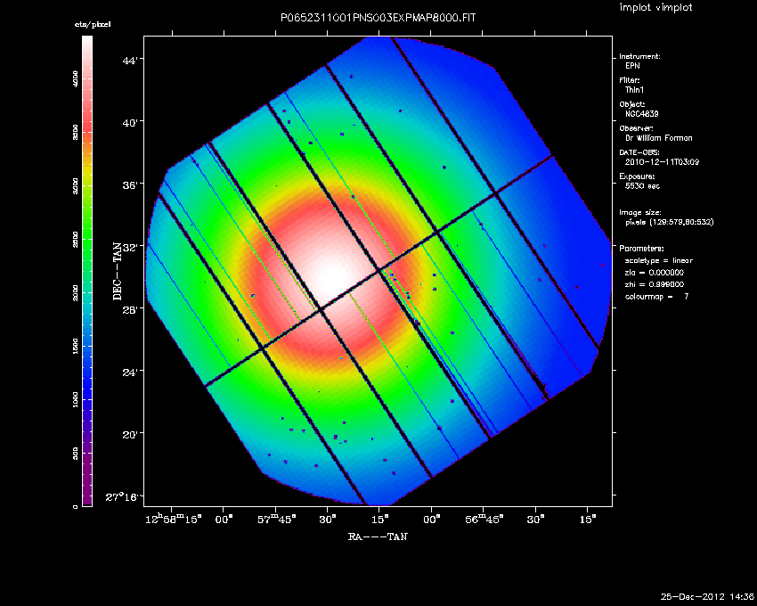Viewport: 757px width, 606px height.
Task: Click the colorbar tick label '2000'
Action: coord(76,293)
